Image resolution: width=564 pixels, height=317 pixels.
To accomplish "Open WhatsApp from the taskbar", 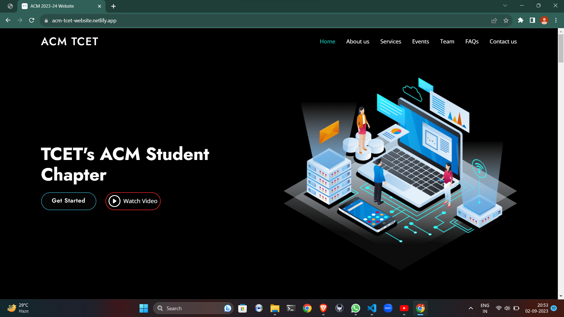I will [355, 308].
